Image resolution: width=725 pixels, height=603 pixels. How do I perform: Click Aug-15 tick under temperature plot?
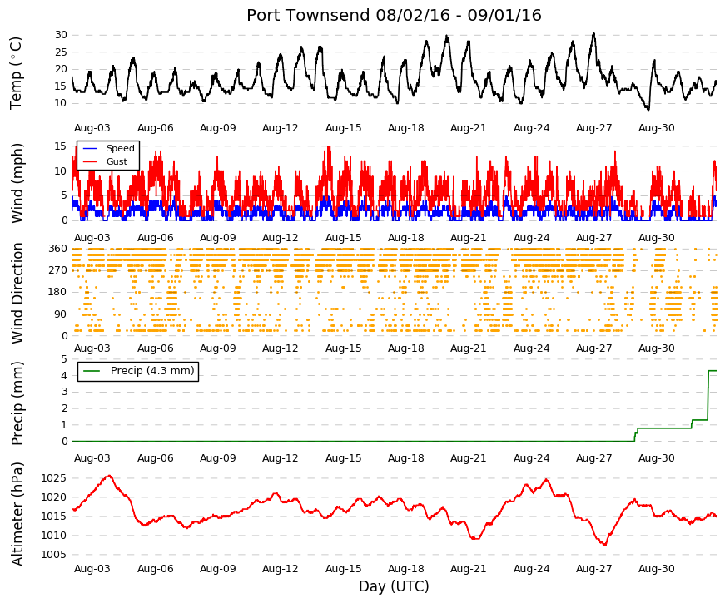(x=343, y=128)
